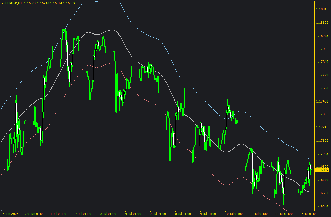Click price scale label 1.17600
331x217 pixels.
(x=322, y=88)
